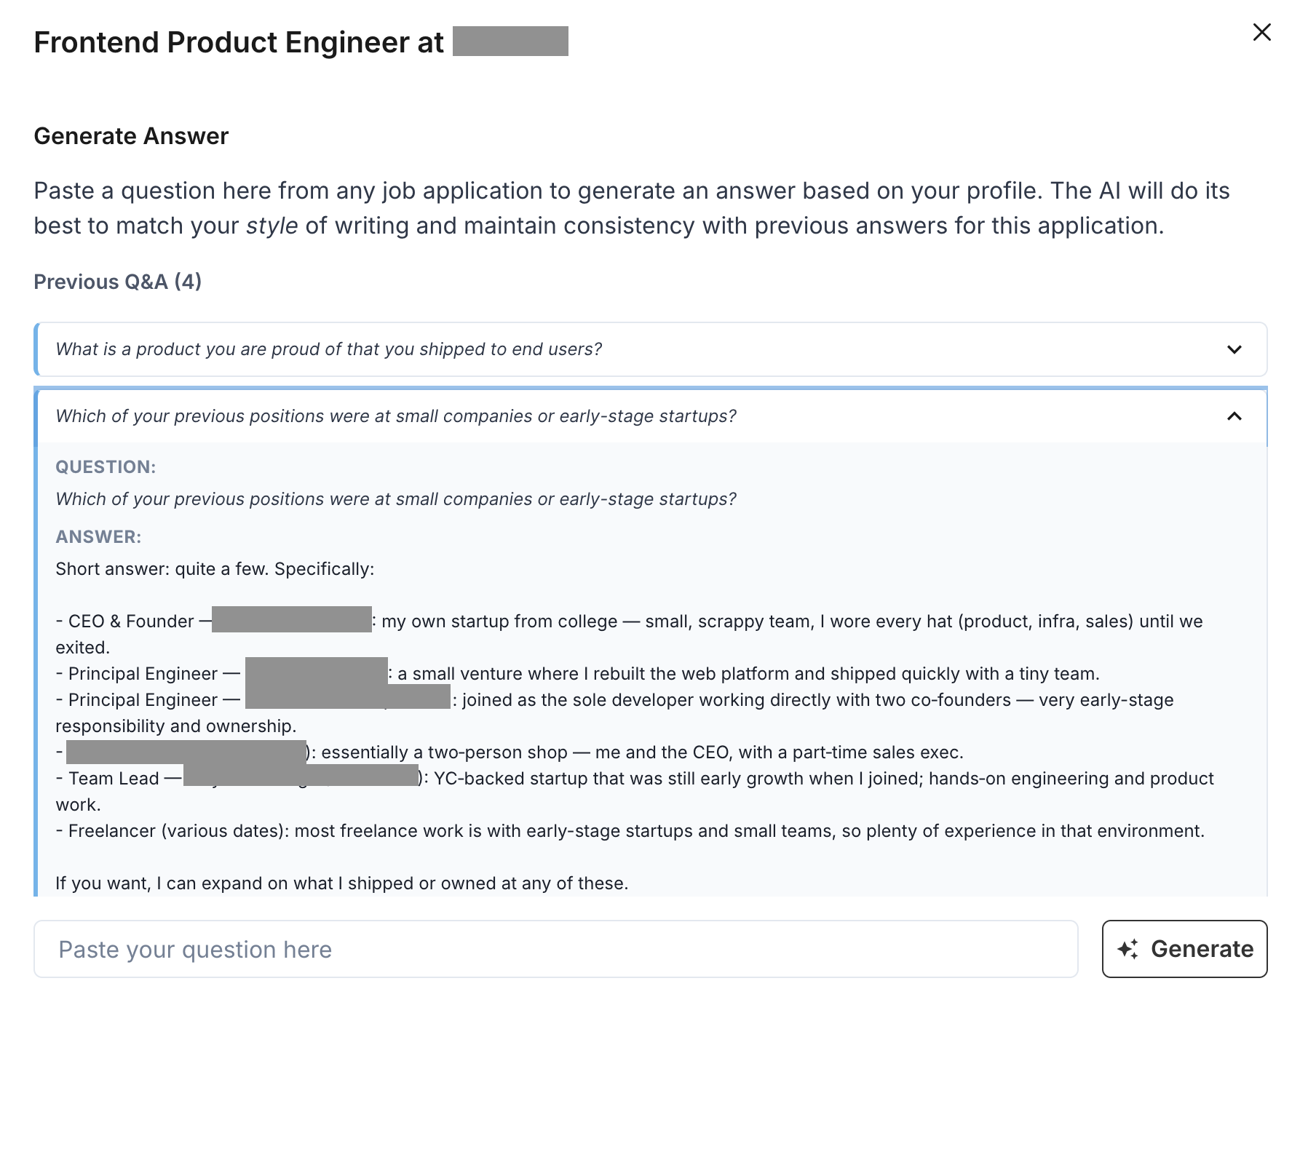Click the sparkle icon on the Generate button
The image size is (1300, 1160).
(x=1129, y=948)
